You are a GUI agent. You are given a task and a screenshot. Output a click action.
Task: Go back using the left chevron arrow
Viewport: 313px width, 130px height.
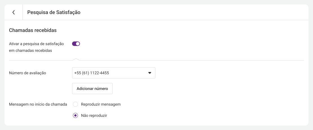pyautogui.click(x=14, y=12)
